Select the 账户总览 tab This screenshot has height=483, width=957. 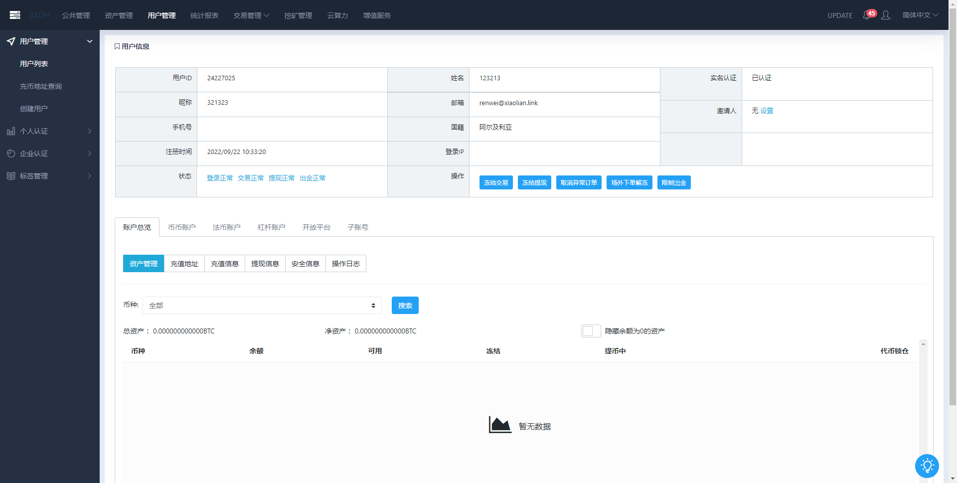[137, 227]
